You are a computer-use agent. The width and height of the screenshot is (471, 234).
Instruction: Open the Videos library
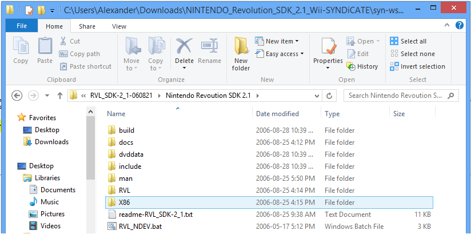tap(45, 226)
